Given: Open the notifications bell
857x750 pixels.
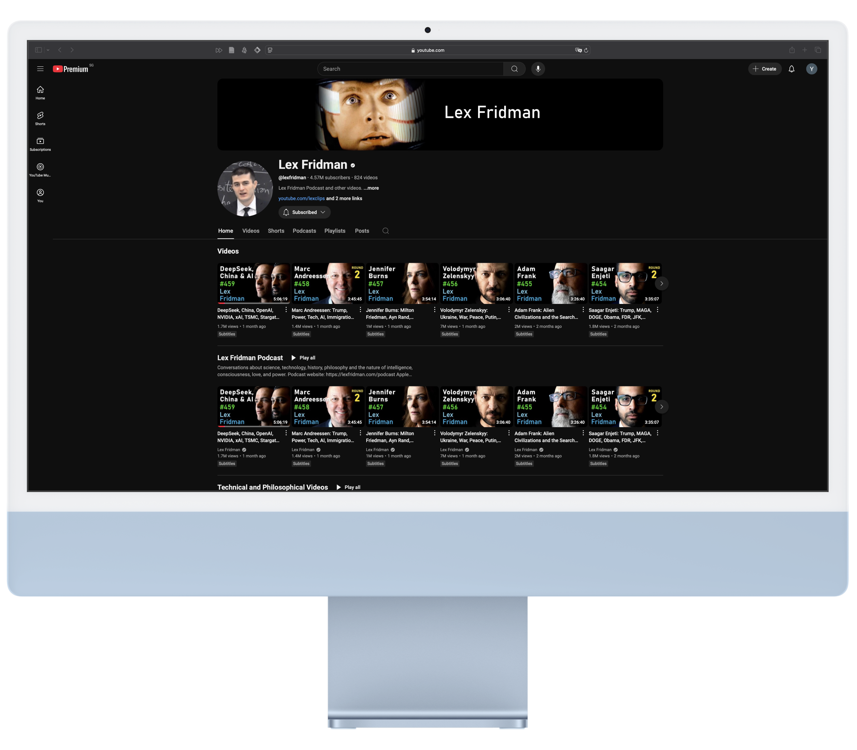Looking at the screenshot, I should coord(792,69).
